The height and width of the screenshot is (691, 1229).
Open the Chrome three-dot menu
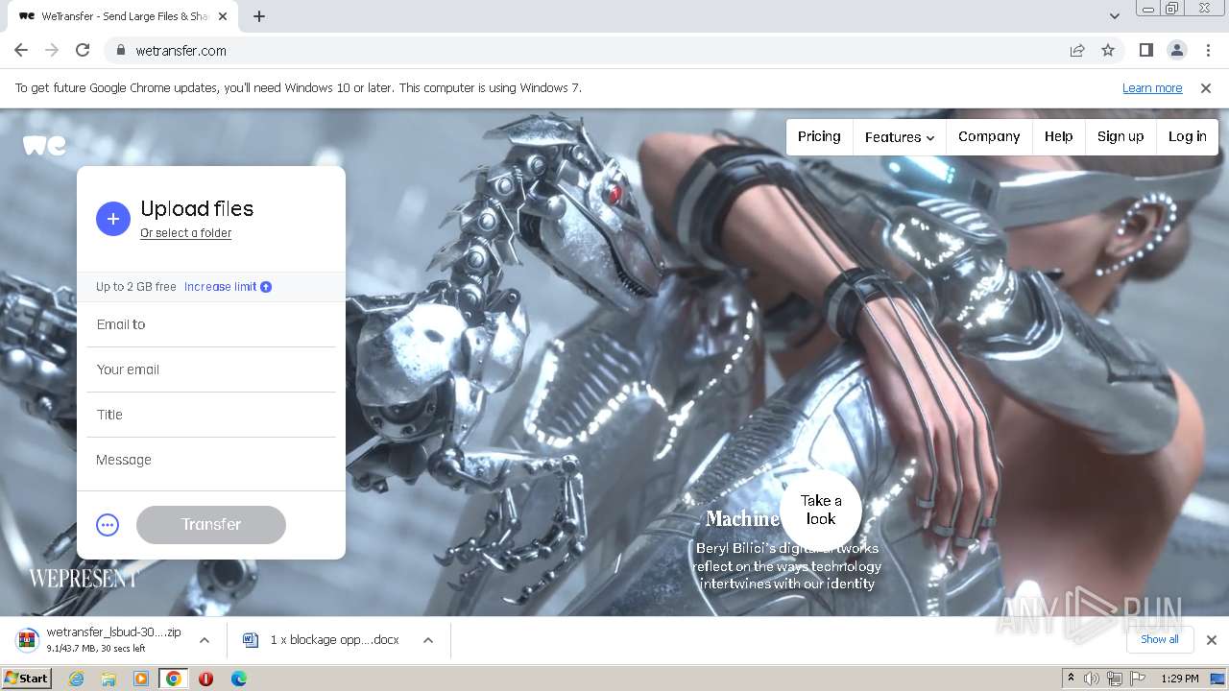[1207, 50]
